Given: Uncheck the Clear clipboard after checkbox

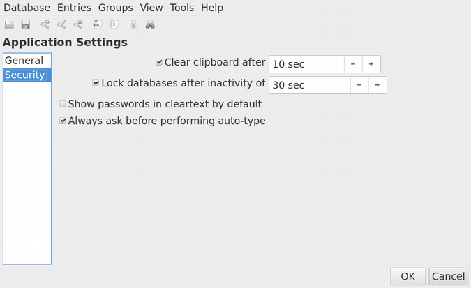Looking at the screenshot, I should 159,62.
